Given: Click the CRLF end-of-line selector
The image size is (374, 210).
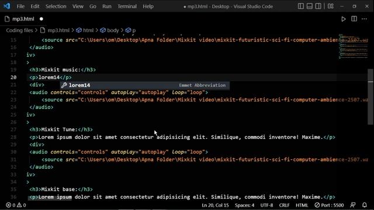Looking at the screenshot, I should (284, 205).
